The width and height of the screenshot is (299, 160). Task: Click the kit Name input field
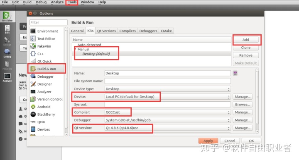tap(168, 73)
